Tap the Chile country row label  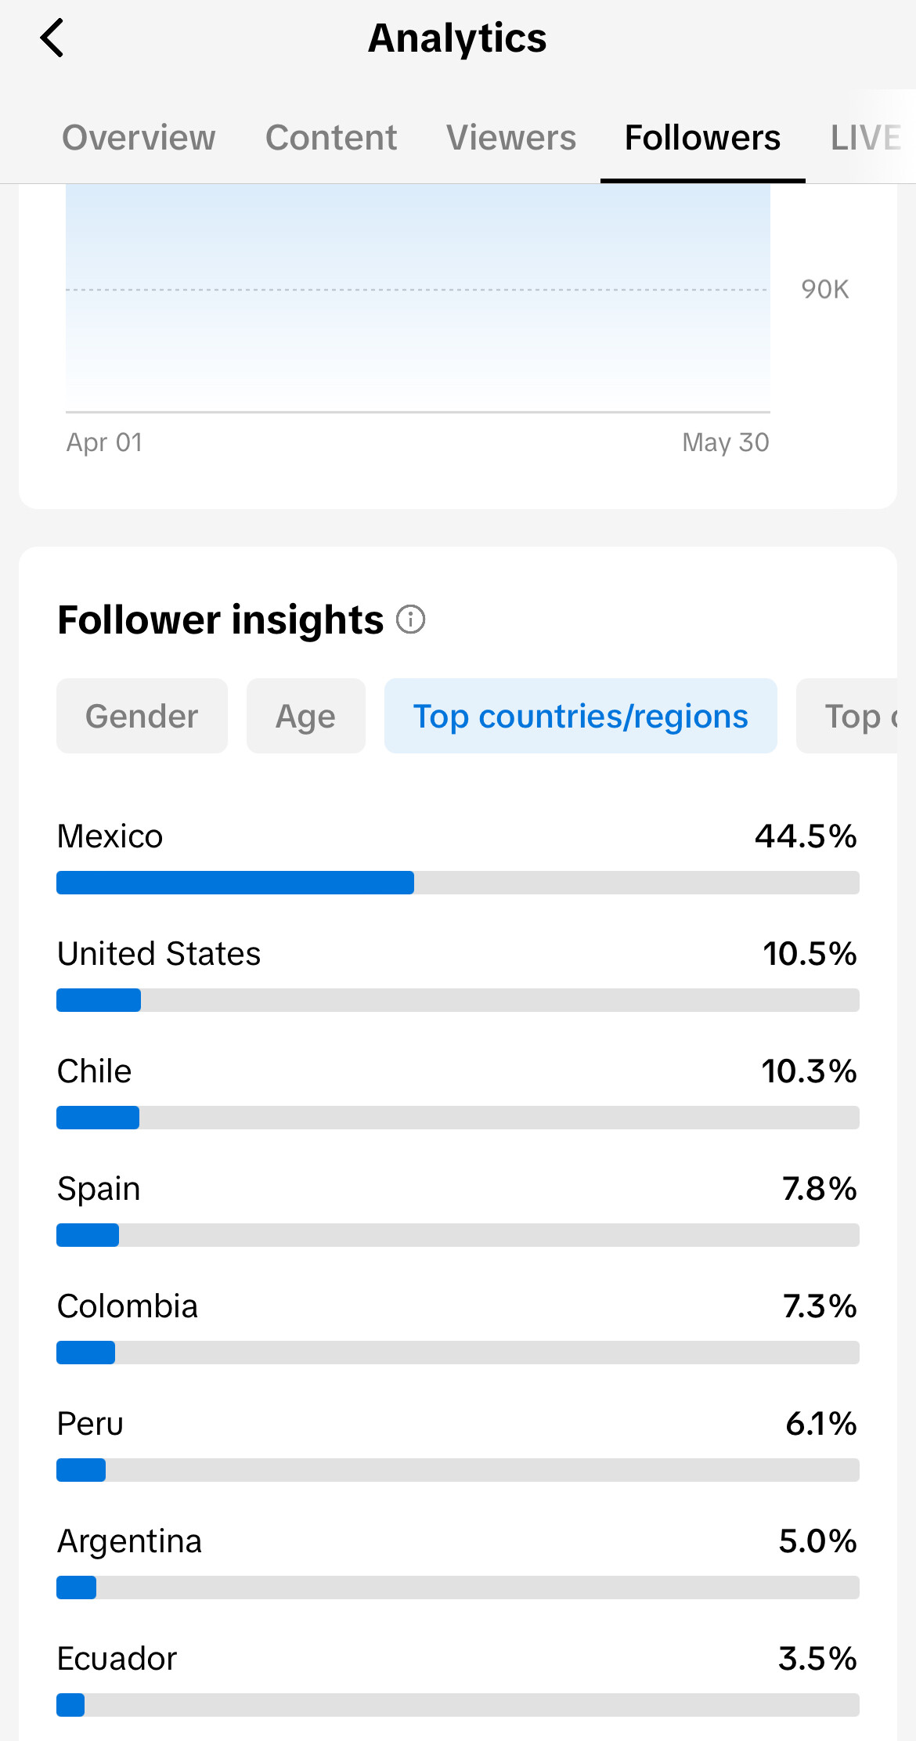pyautogui.click(x=95, y=1071)
